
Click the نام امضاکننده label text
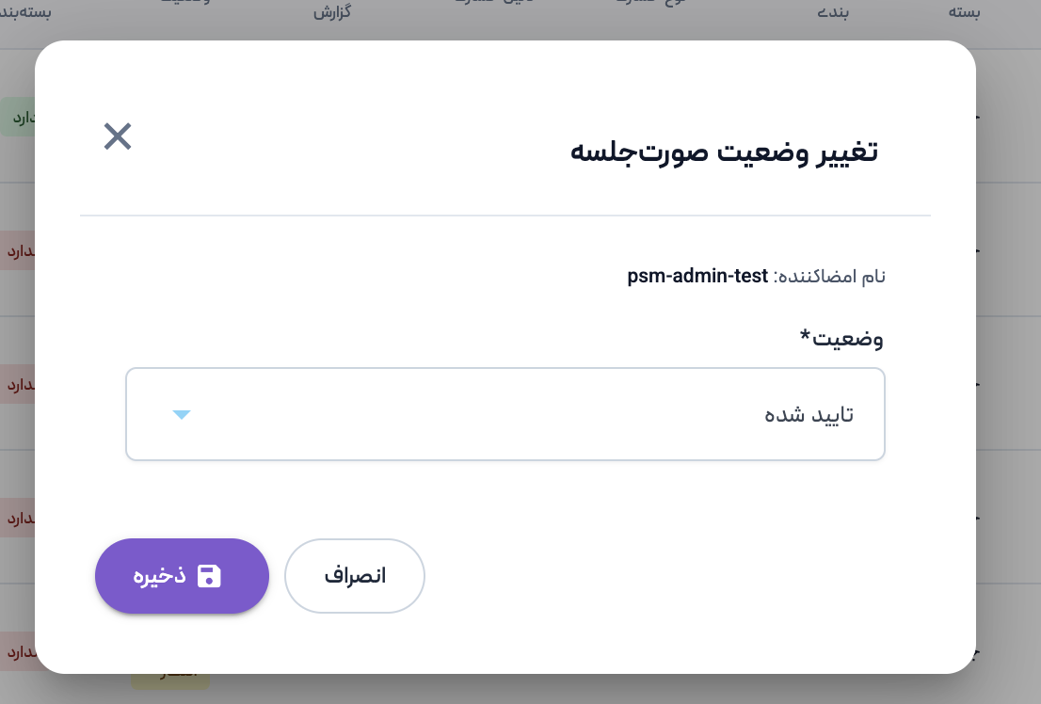click(x=831, y=277)
